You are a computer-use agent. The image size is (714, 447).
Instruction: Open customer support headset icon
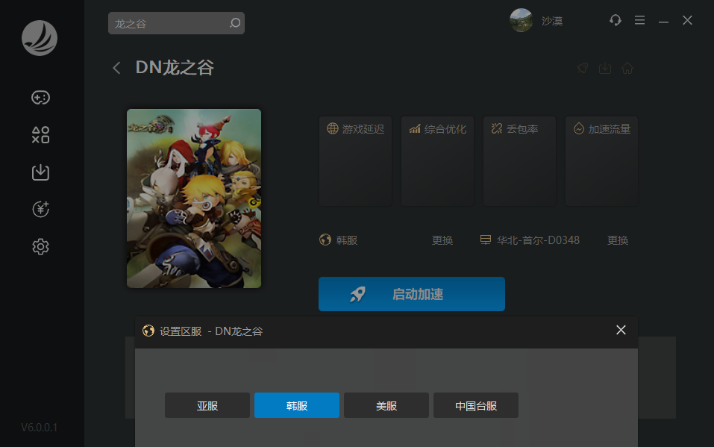[616, 20]
